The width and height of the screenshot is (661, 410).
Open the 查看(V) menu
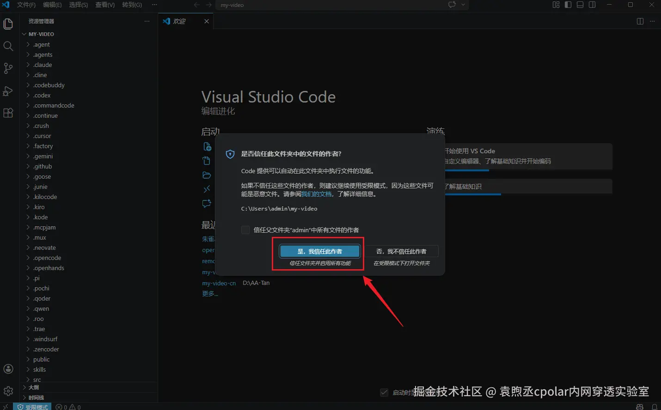[x=105, y=5]
